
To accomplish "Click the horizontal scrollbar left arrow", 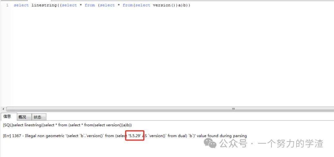I will pos(3,109).
